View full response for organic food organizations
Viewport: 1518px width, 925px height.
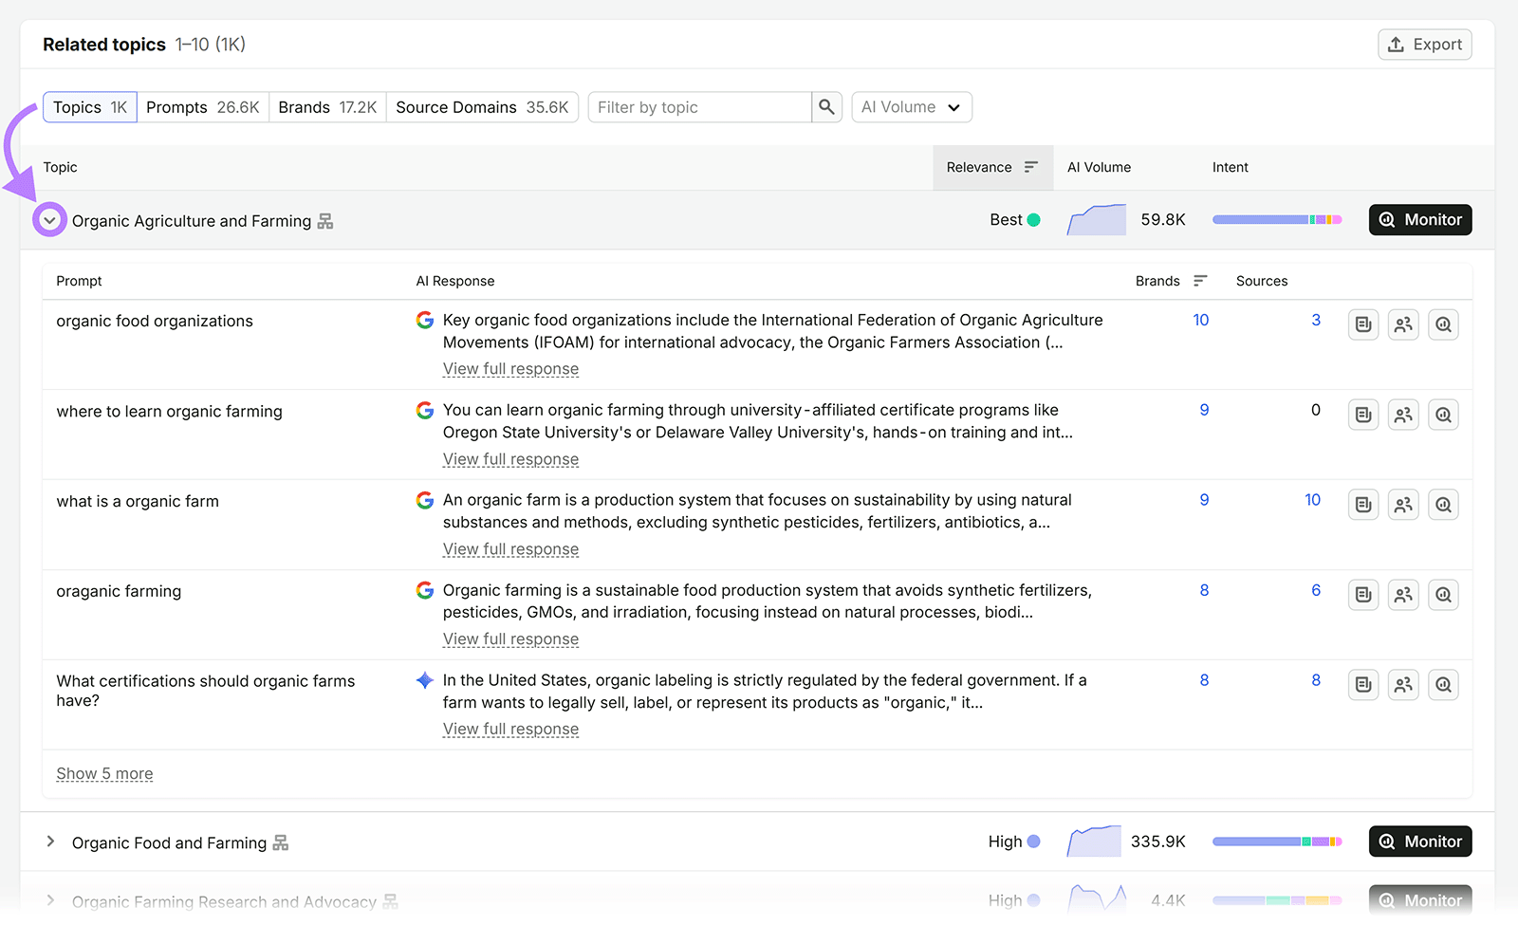510,369
